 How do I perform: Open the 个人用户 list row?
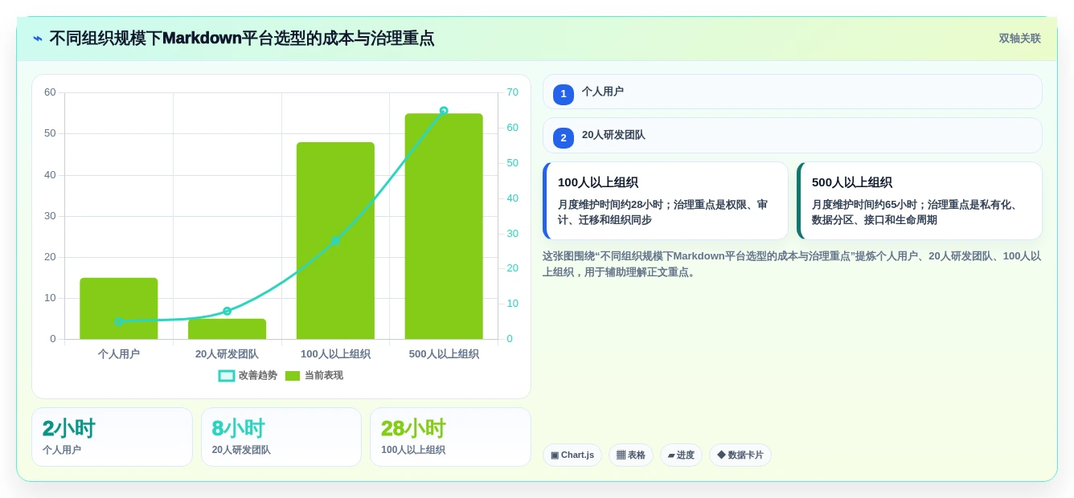793,92
